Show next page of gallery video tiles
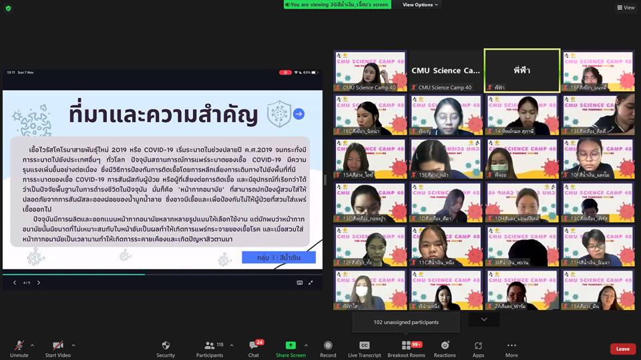Viewport: 641px width, 360px height. click(484, 319)
